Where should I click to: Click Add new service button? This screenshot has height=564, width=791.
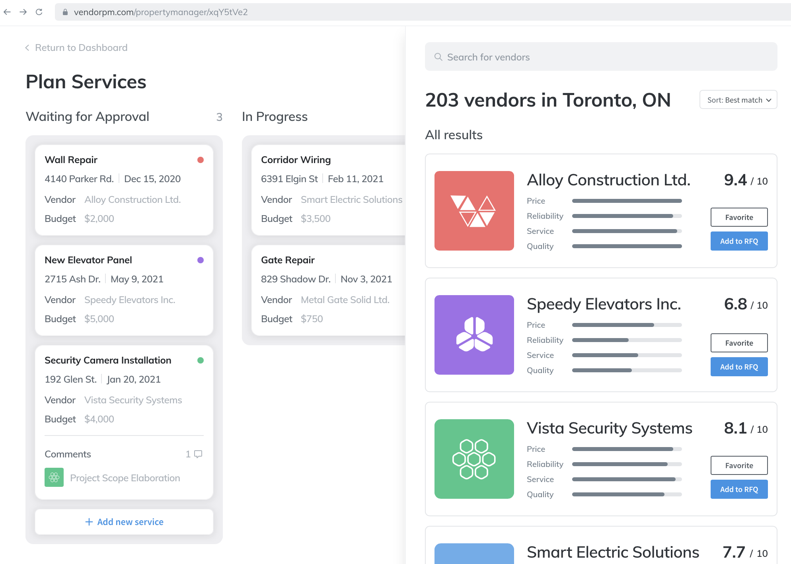[x=124, y=522]
